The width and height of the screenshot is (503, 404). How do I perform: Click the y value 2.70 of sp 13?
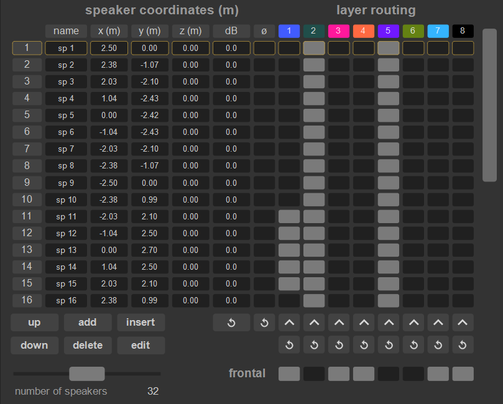150,250
